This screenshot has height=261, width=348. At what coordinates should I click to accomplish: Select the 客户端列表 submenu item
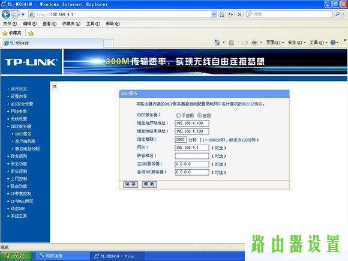point(25,142)
